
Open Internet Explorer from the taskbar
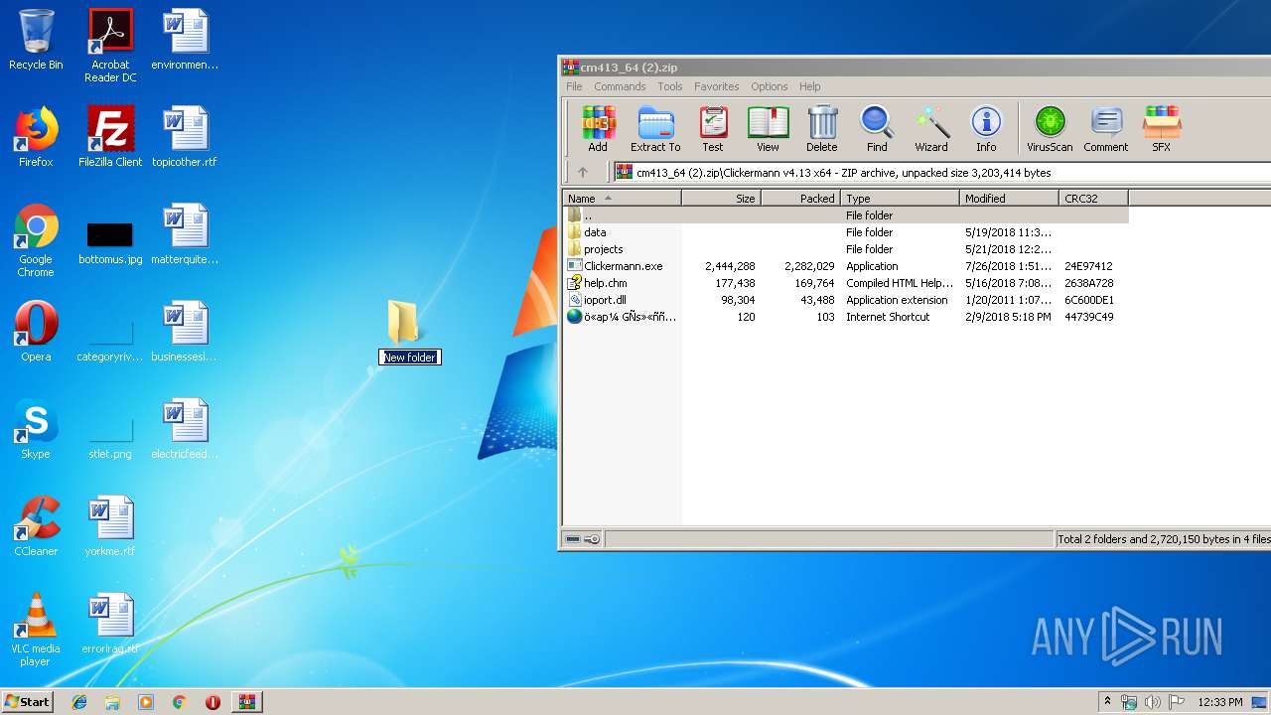[79, 702]
